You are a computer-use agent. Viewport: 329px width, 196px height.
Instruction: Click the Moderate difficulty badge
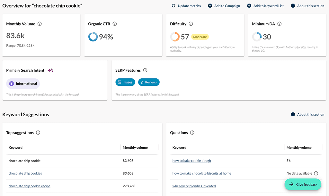pos(200,37)
